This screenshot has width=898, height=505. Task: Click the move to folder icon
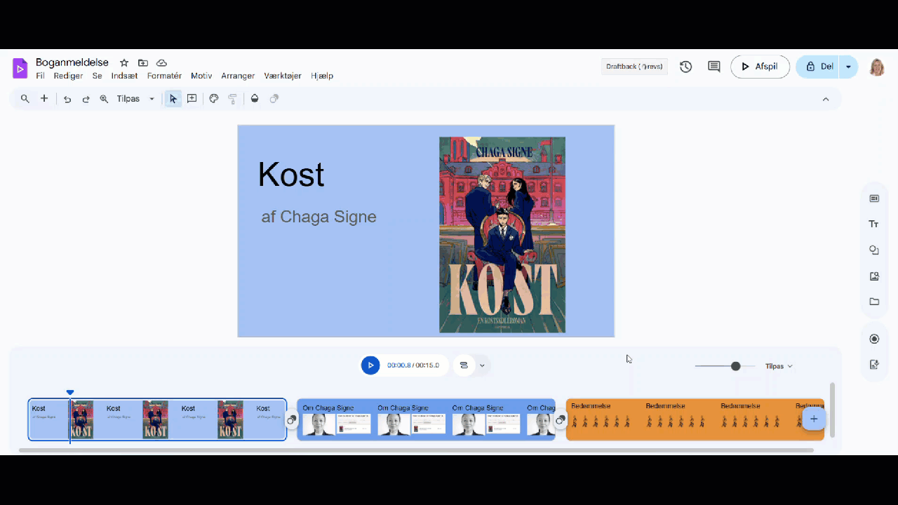pos(143,62)
